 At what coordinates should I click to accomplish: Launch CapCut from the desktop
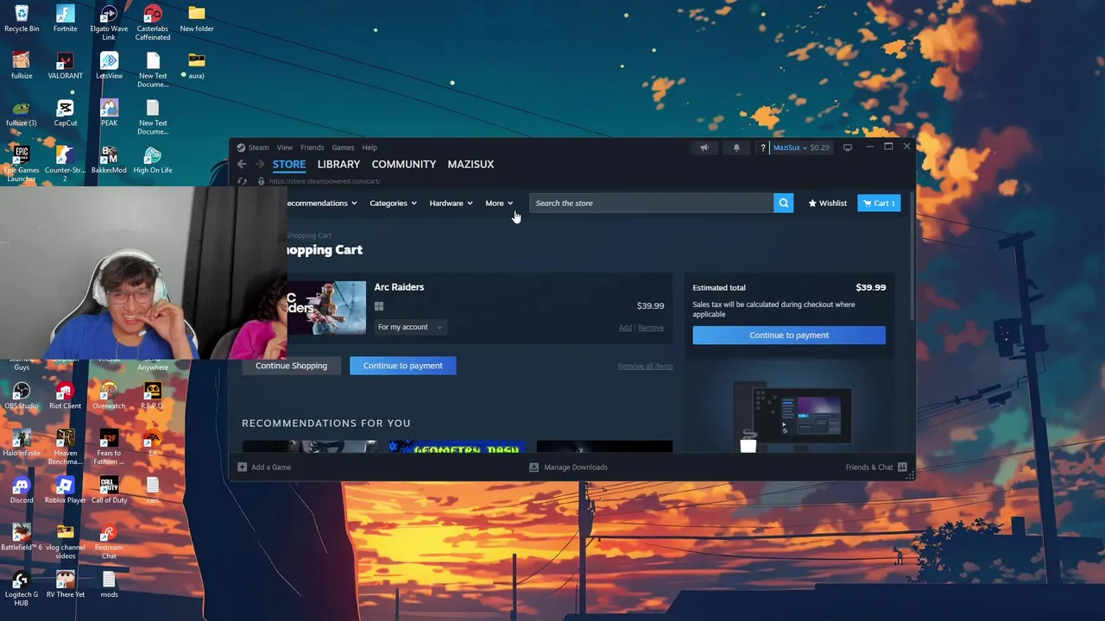[65, 113]
